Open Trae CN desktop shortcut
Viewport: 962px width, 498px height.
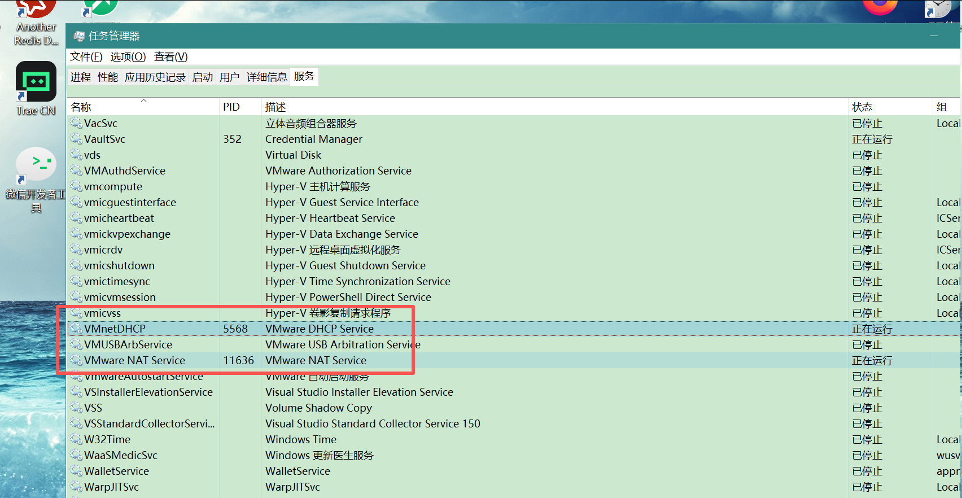(36, 88)
